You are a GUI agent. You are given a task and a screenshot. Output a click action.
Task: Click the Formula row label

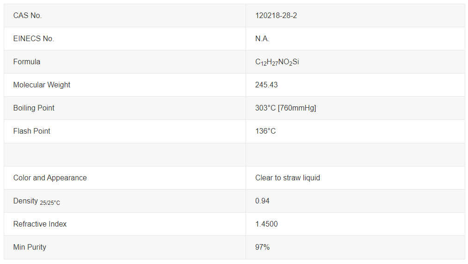pos(26,62)
